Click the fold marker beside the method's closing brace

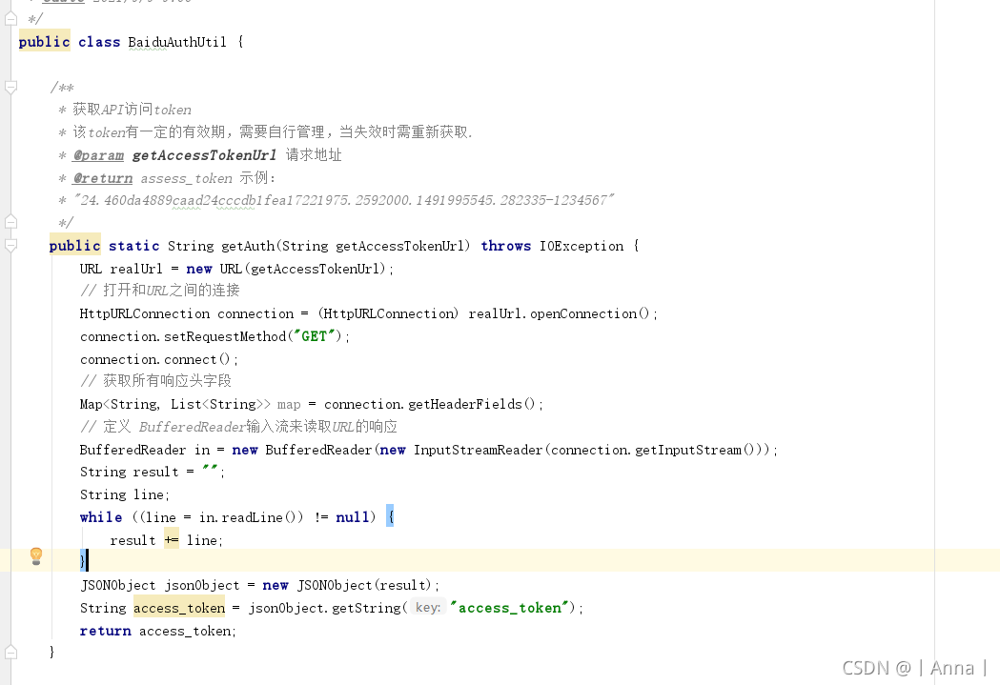tap(10, 652)
